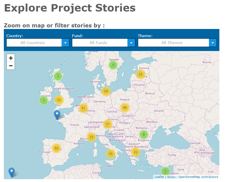225x182 pixels.
Task: Click the zoom out minus button
Action: (10, 66)
